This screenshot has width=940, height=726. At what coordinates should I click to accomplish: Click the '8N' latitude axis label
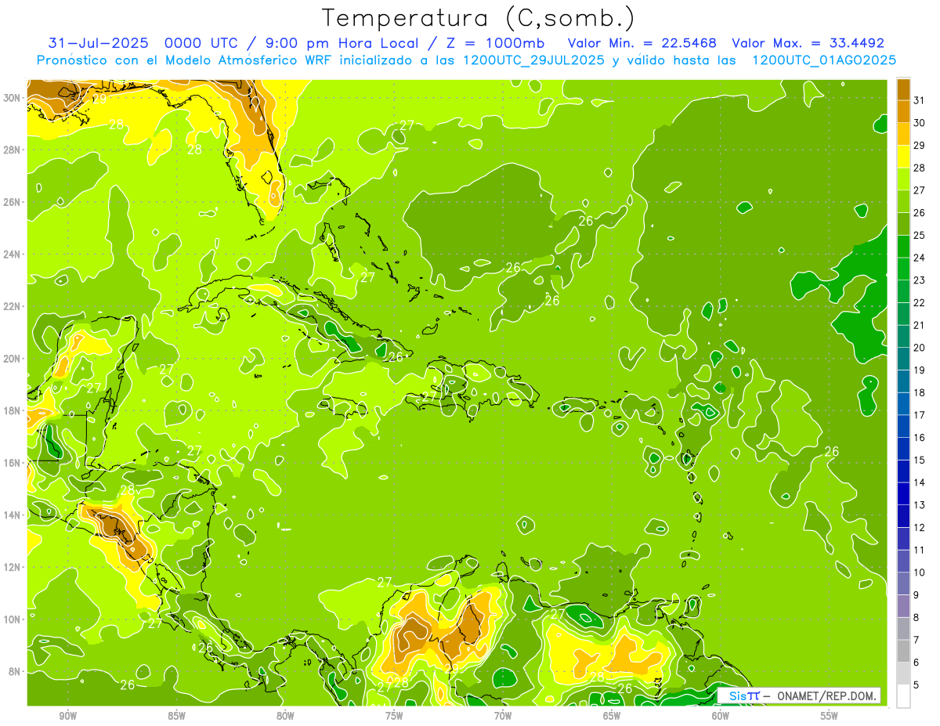16,671
